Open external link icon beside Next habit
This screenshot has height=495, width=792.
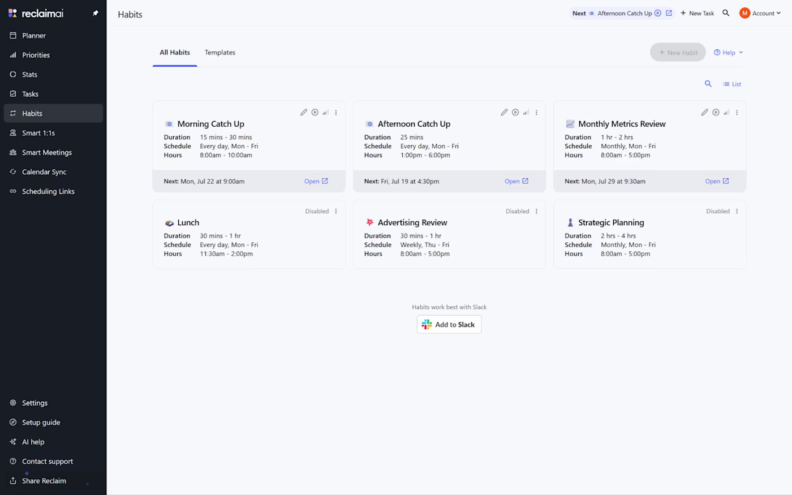pos(669,13)
